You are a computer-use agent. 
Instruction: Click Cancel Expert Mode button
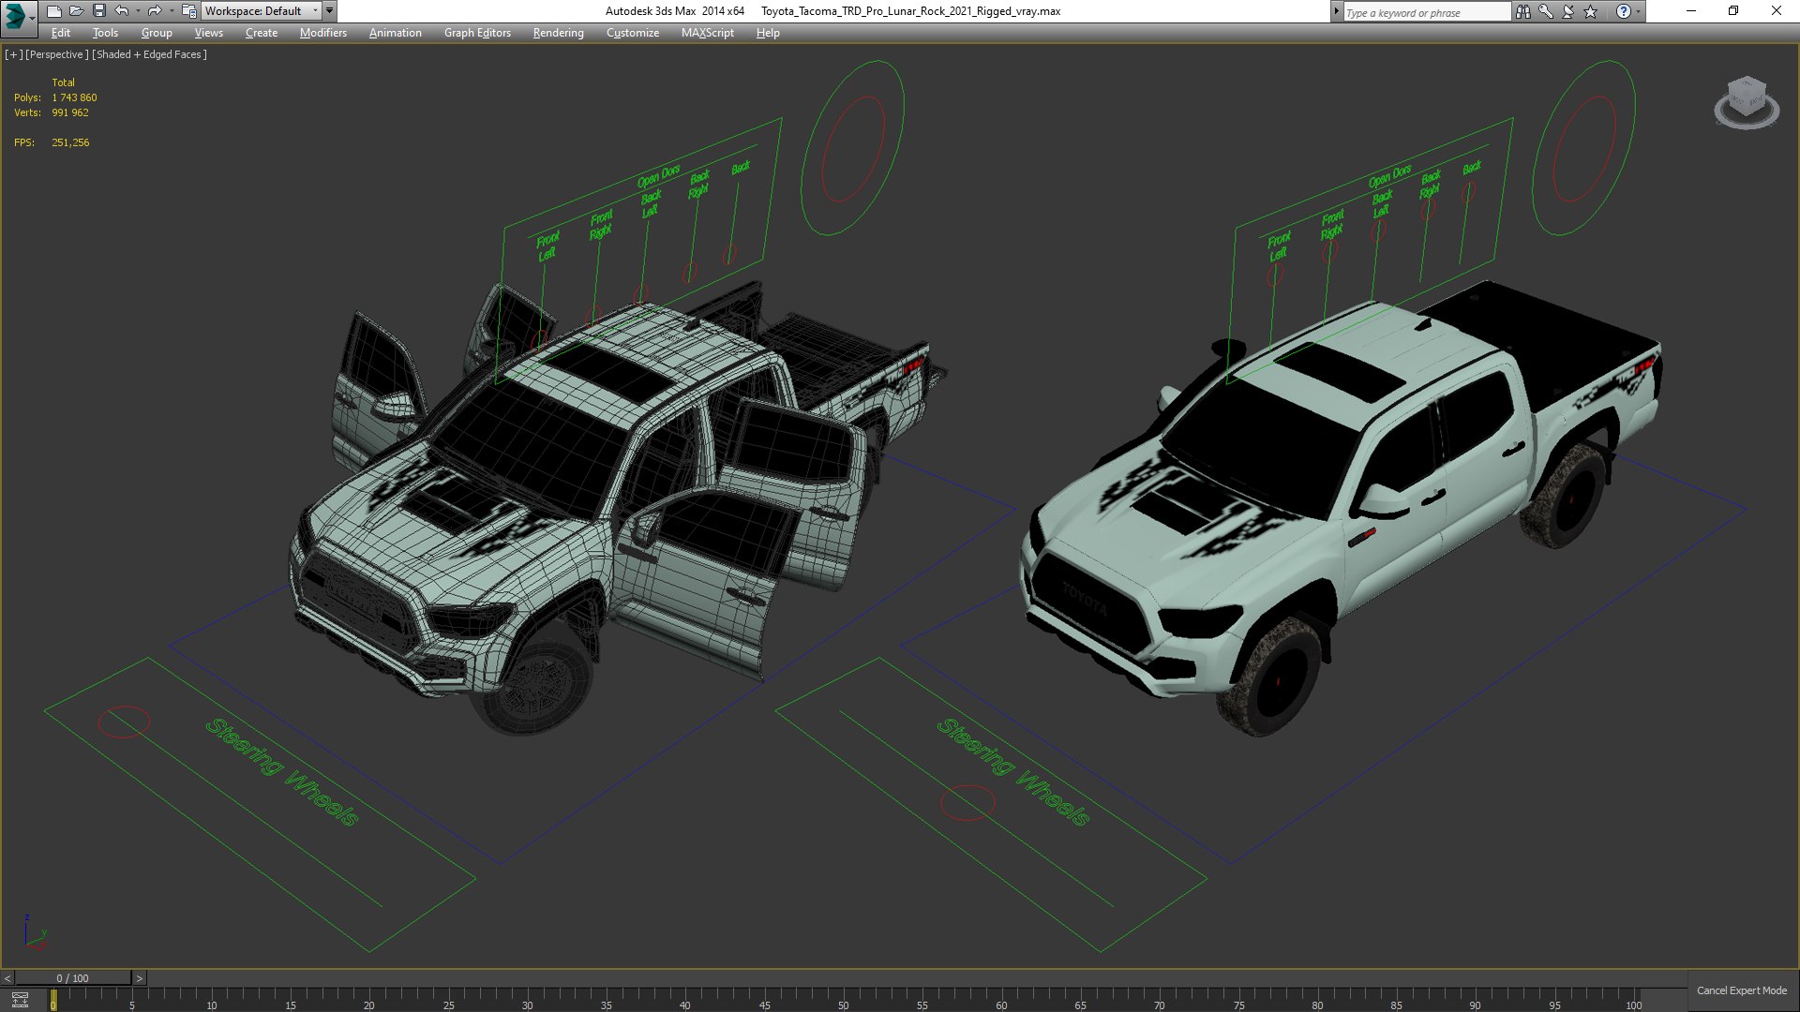pos(1741,990)
